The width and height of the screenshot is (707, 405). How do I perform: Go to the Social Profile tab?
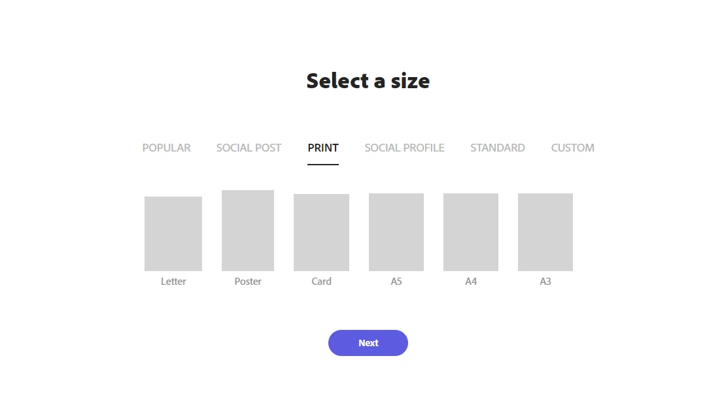404,148
